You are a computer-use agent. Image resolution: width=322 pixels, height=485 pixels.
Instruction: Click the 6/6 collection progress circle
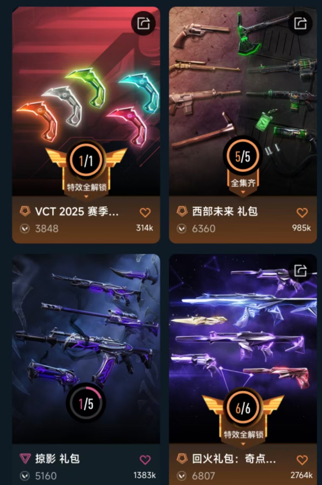(243, 408)
